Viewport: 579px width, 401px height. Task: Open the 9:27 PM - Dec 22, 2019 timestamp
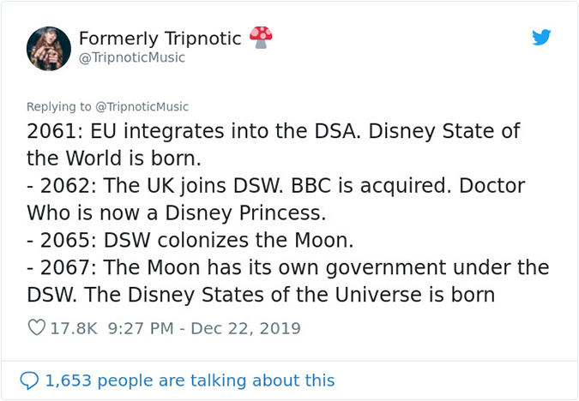coord(204,328)
